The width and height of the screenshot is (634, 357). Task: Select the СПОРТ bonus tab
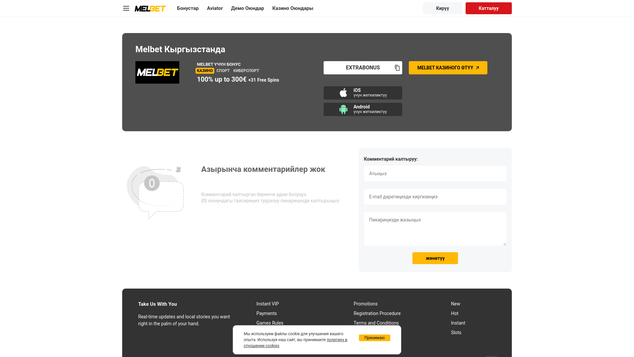[223, 71]
